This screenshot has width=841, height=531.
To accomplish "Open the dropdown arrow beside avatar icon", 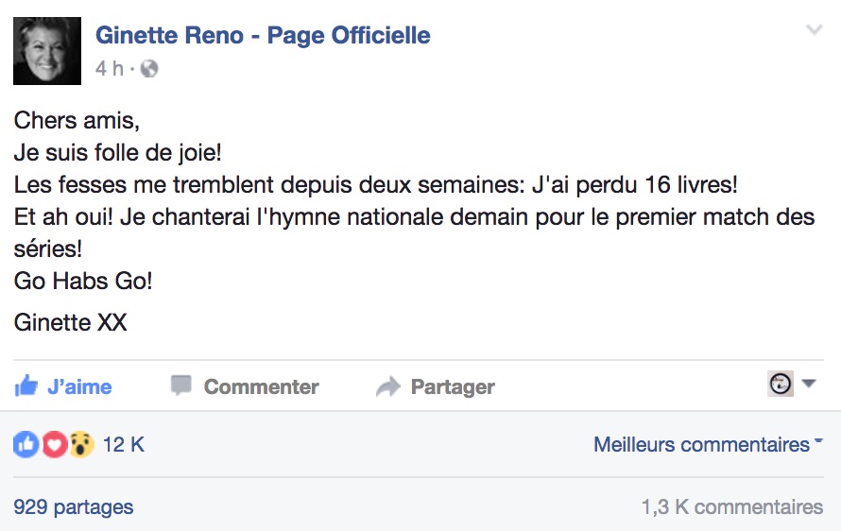I will point(809,384).
